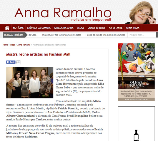The height and width of the screenshot is (141, 158).
Task: Open the Notícias menu item
Action: [18, 28]
